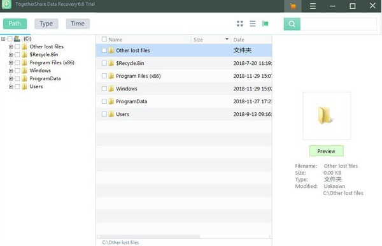This screenshot has width=382, height=246.
Task: Switch to preview pane view mode
Action: pos(265,24)
